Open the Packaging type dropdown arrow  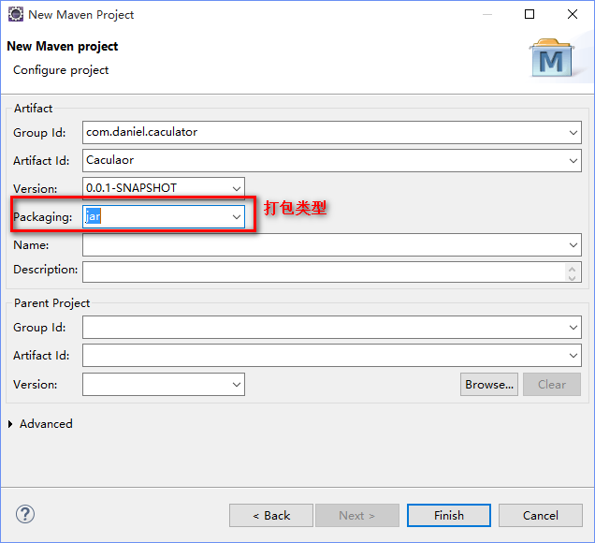click(x=237, y=217)
